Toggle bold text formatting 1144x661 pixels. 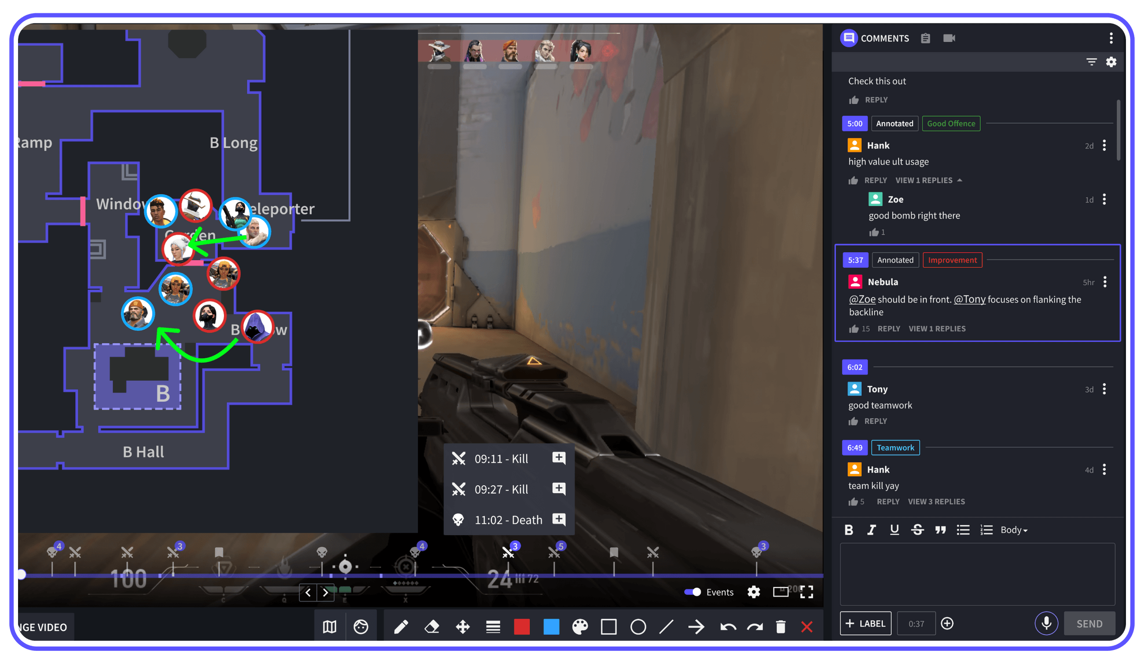pyautogui.click(x=849, y=530)
